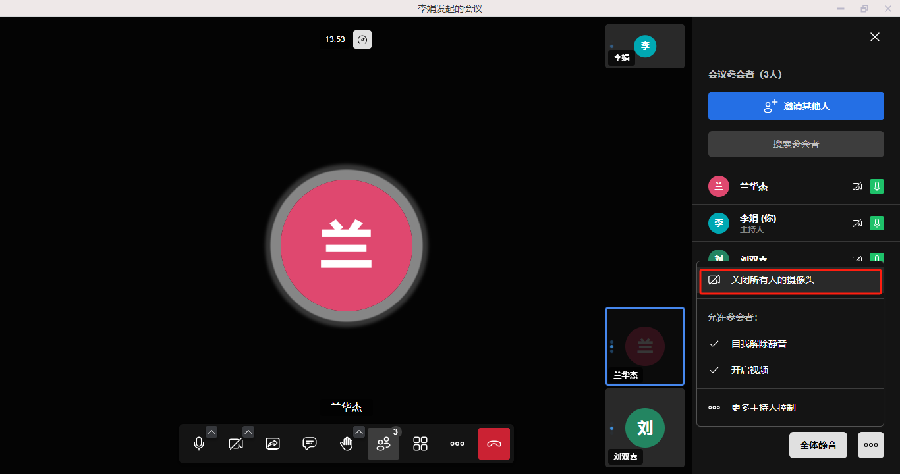900x474 pixels.
Task: Click the 搜索参会者 search field
Action: point(796,144)
